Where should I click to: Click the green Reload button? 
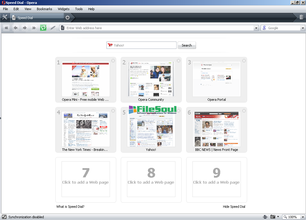pos(43,28)
